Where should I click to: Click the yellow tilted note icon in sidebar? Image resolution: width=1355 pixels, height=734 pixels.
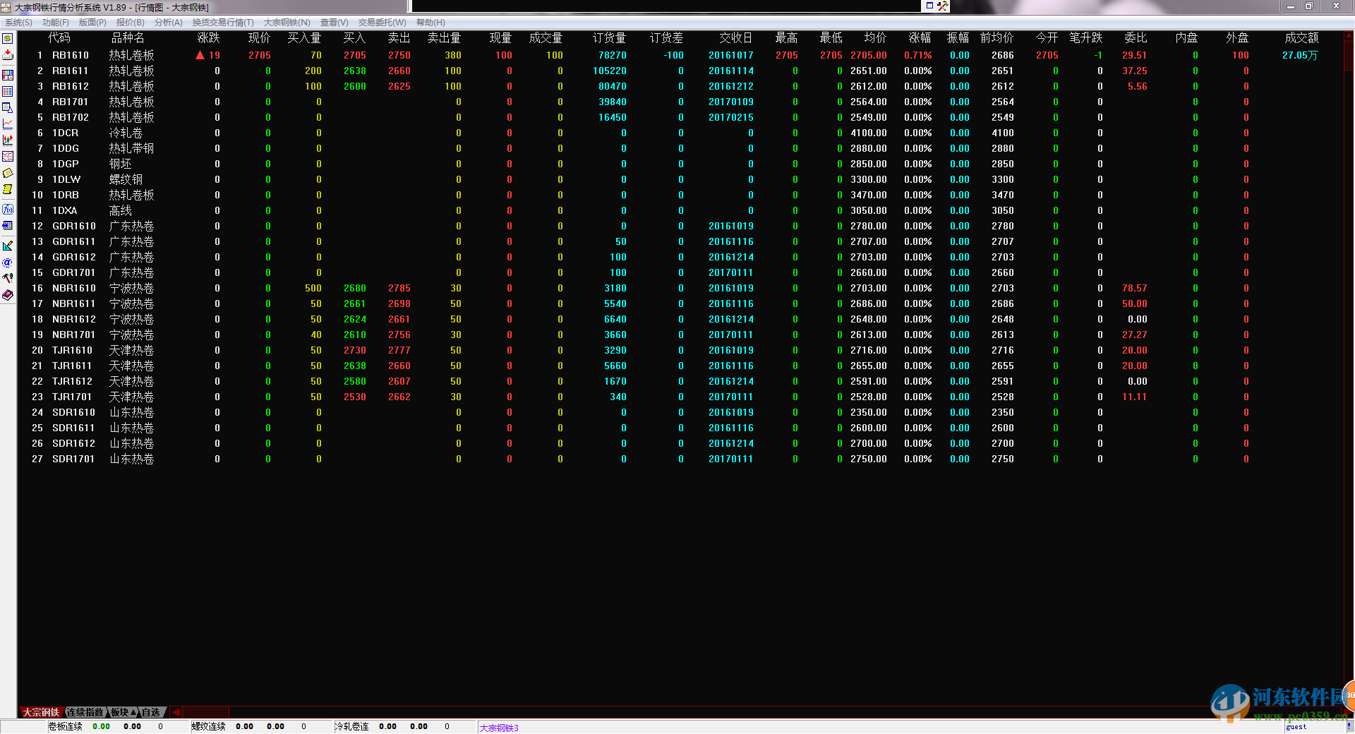tap(8, 173)
